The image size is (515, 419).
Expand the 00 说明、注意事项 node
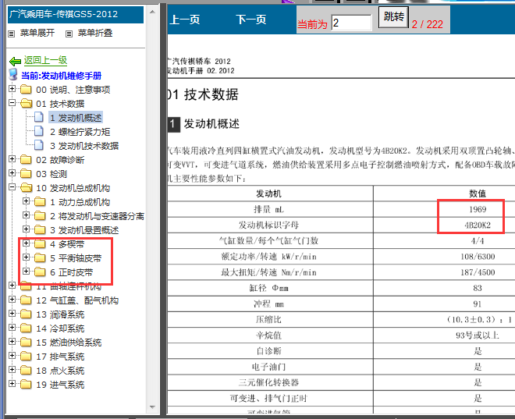point(12,89)
